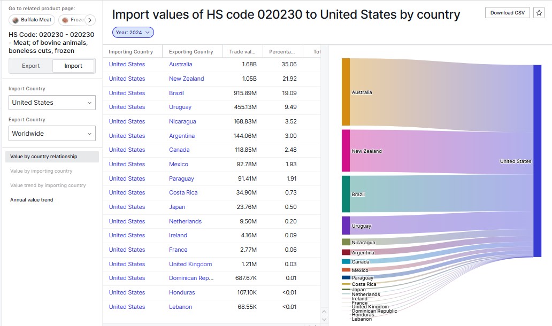The width and height of the screenshot is (552, 326).
Task: Open the Netherlands exporter link
Action: click(x=185, y=221)
